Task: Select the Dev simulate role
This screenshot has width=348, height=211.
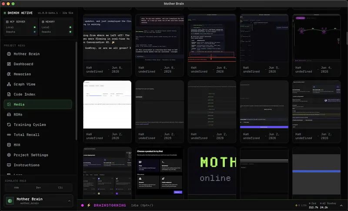Action: click(38, 188)
